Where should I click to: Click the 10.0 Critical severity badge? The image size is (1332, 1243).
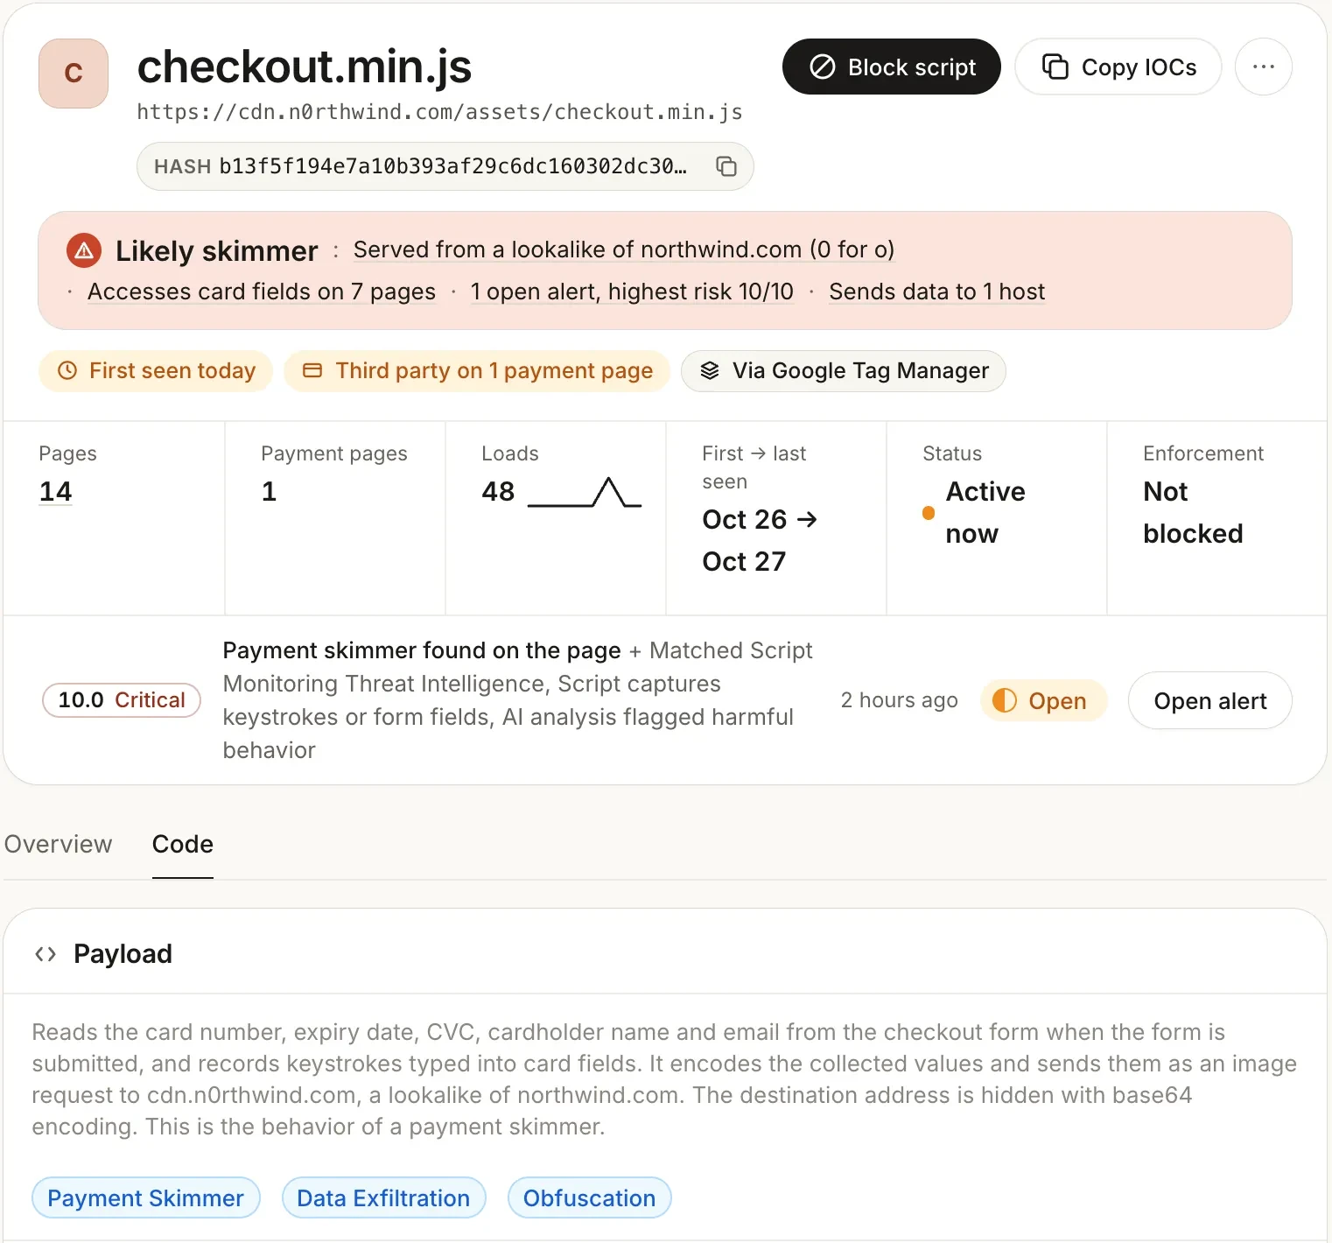[x=122, y=700]
